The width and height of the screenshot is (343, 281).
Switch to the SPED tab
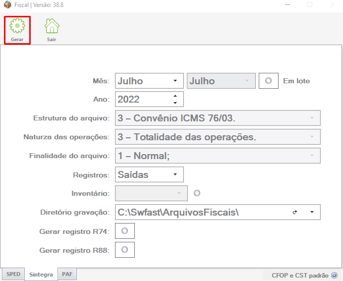pos(13,274)
